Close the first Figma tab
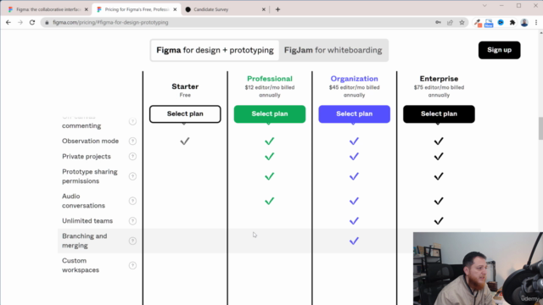 [87, 9]
